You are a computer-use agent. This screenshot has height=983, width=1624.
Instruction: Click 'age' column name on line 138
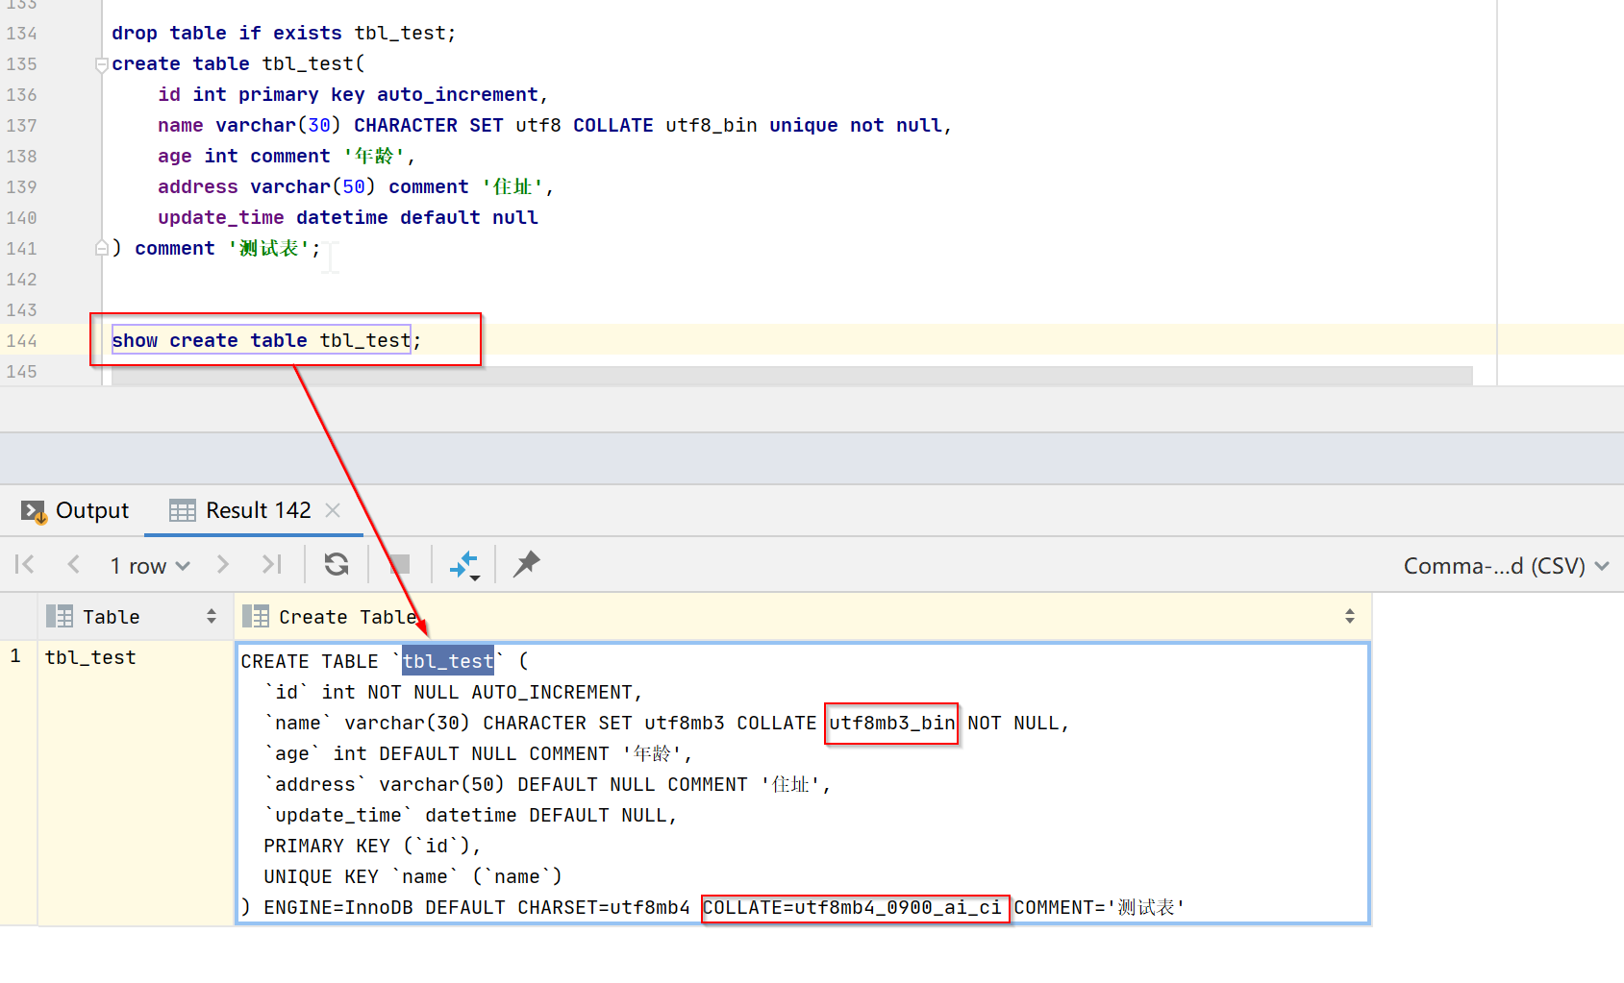175,157
